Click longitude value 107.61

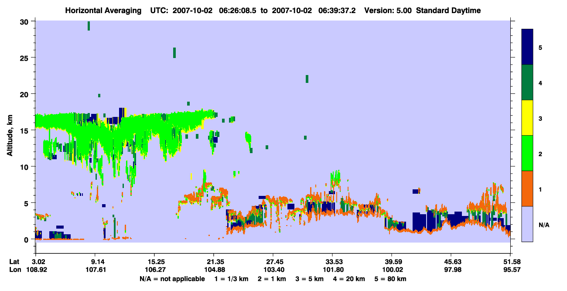click(x=95, y=270)
